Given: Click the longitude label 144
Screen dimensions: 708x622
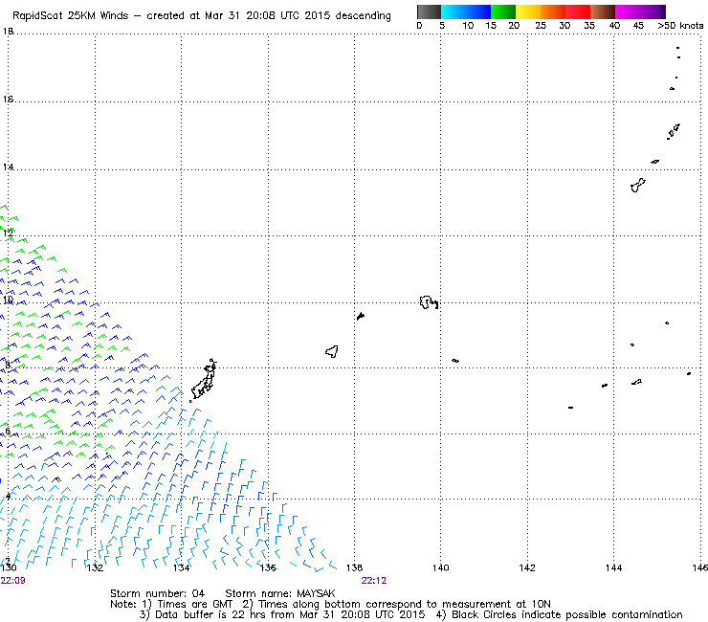Looking at the screenshot, I should tap(613, 567).
